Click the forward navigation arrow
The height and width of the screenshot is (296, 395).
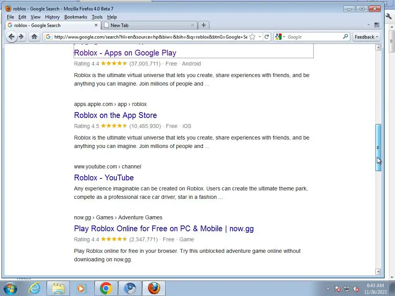[22, 37]
